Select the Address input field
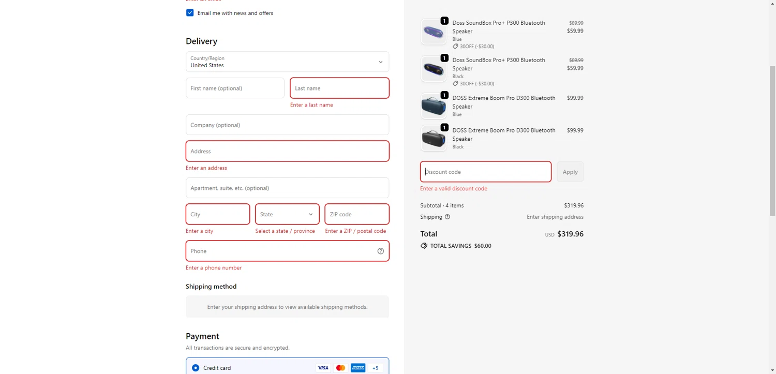Viewport: 776px width, 374px height. tap(287, 152)
